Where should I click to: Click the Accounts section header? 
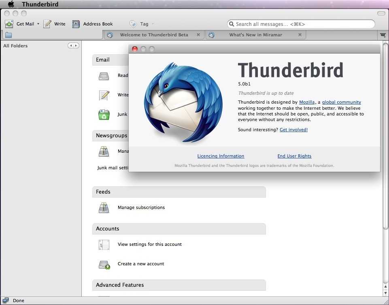click(179, 229)
